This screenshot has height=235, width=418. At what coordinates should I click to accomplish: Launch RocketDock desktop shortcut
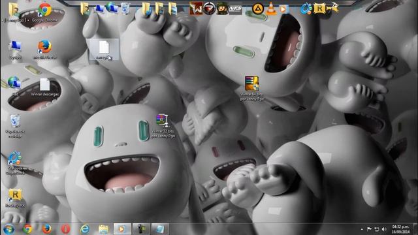point(15,198)
